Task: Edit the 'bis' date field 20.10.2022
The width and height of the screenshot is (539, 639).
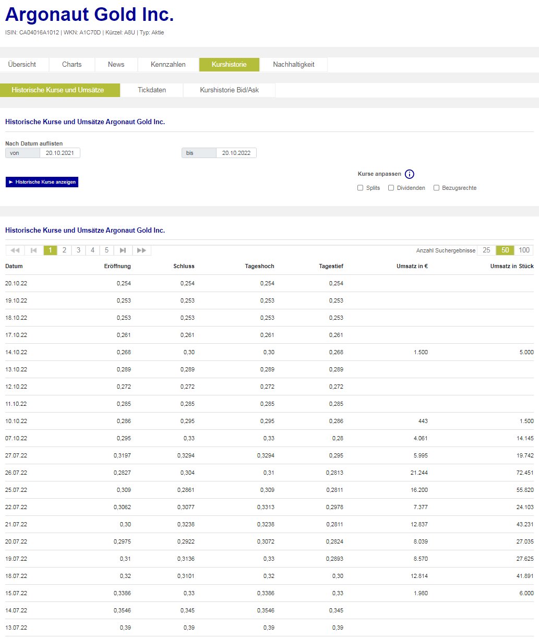Action: pyautogui.click(x=236, y=153)
